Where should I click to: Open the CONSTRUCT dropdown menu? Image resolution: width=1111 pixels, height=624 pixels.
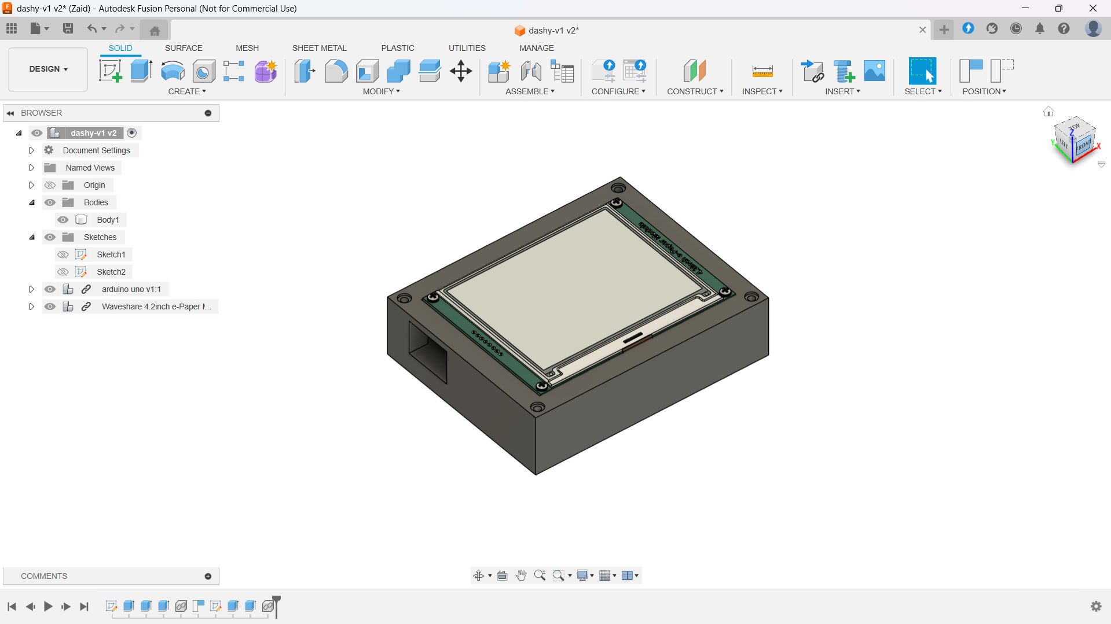click(x=695, y=91)
